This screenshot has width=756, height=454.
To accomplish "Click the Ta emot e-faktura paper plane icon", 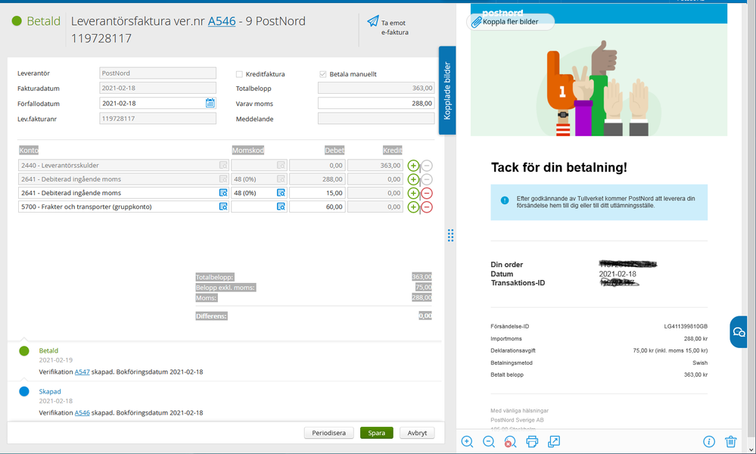I will pyautogui.click(x=372, y=21).
